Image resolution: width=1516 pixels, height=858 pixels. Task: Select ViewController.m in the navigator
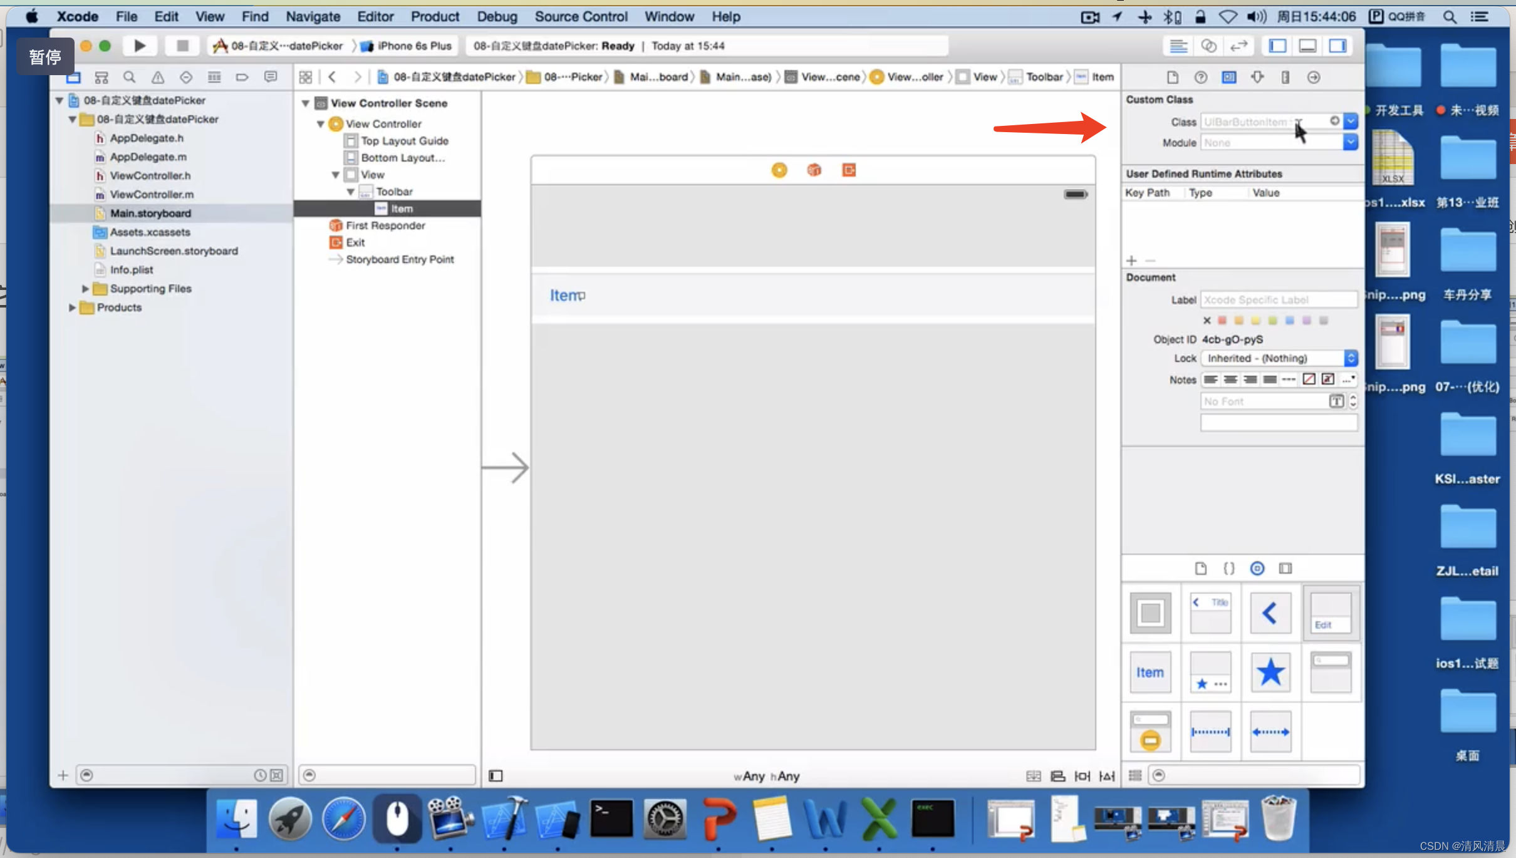coord(152,195)
